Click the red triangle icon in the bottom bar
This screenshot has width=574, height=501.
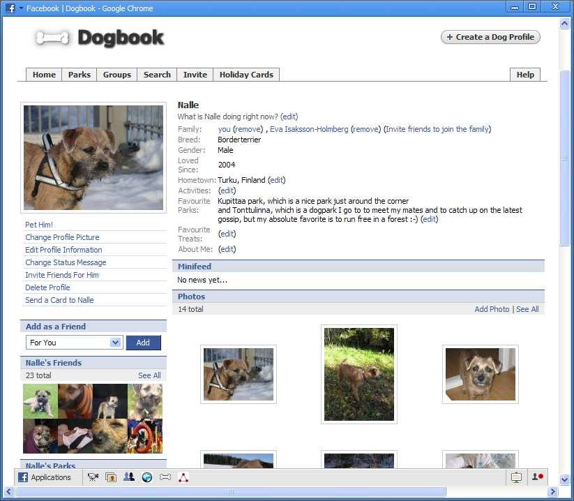(183, 477)
